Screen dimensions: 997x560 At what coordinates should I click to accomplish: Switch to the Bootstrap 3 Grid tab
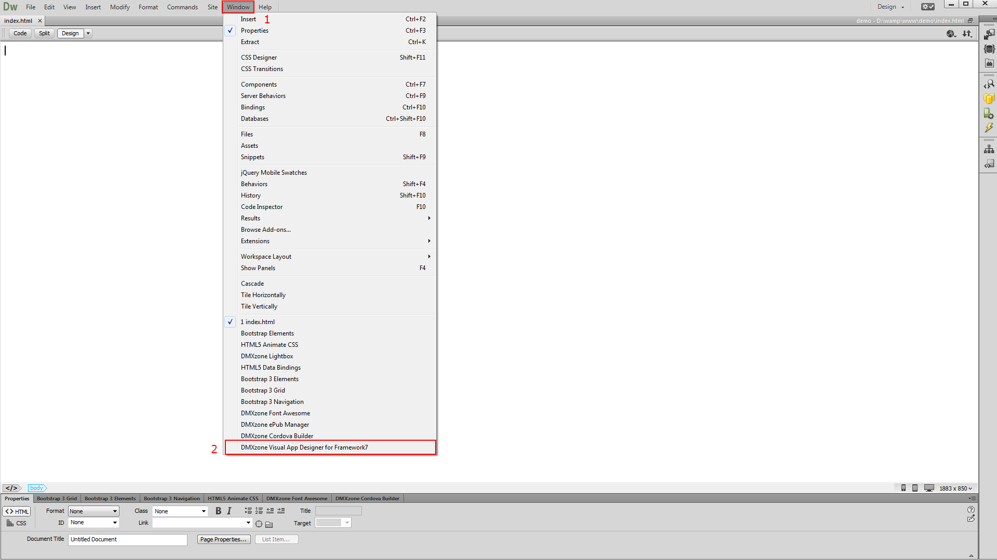57,498
